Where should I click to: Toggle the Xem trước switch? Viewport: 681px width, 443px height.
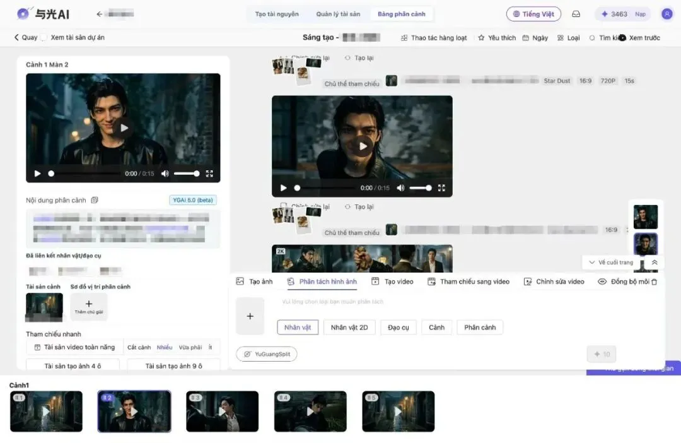click(622, 38)
